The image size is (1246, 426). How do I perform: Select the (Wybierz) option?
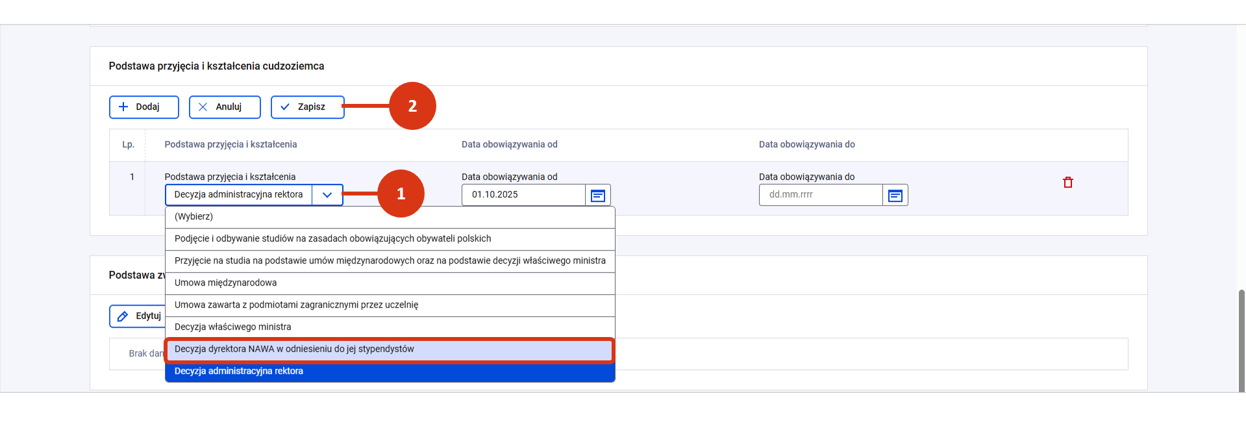pyautogui.click(x=390, y=217)
